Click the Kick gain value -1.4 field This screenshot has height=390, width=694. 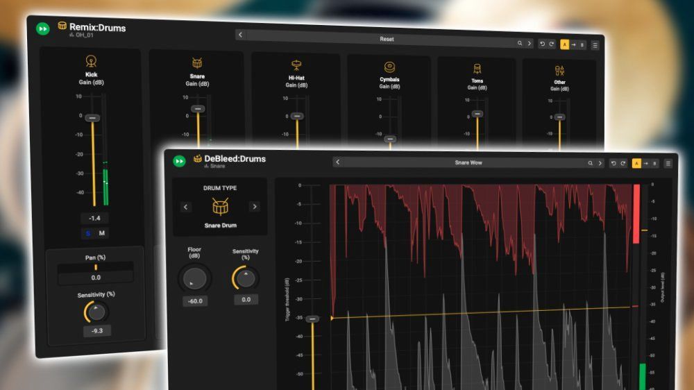[94, 218]
